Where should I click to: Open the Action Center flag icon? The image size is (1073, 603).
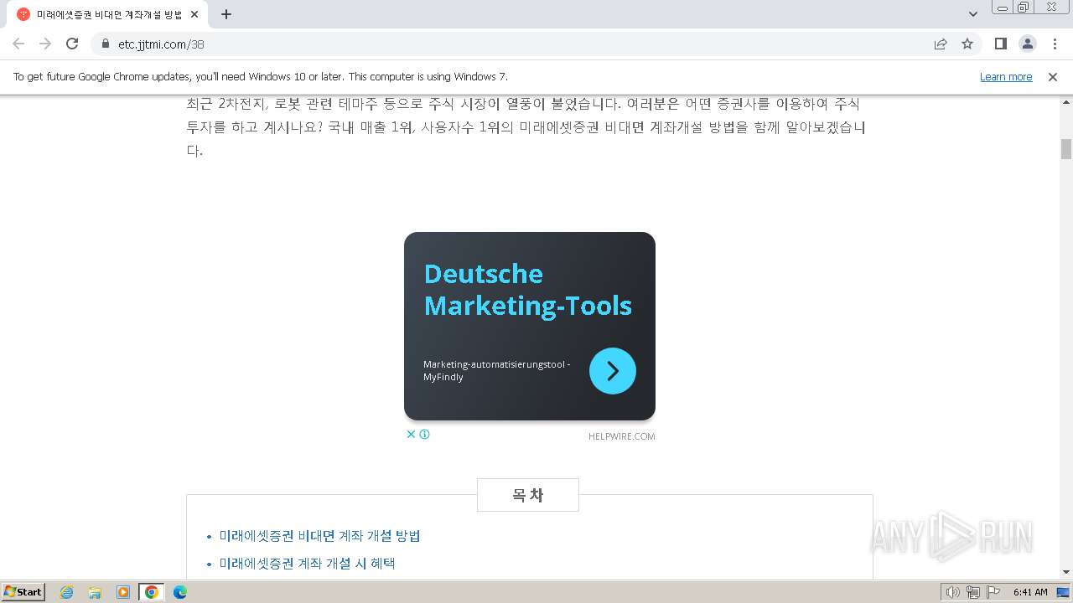[x=993, y=592]
